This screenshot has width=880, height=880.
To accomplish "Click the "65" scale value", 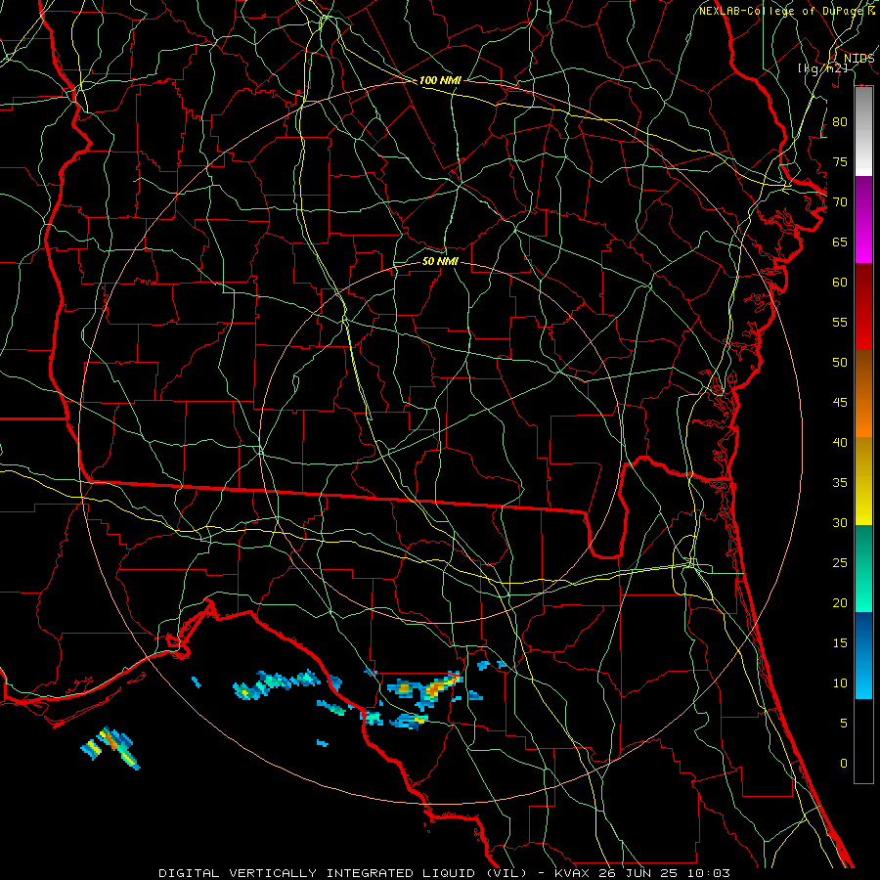I will coord(840,242).
